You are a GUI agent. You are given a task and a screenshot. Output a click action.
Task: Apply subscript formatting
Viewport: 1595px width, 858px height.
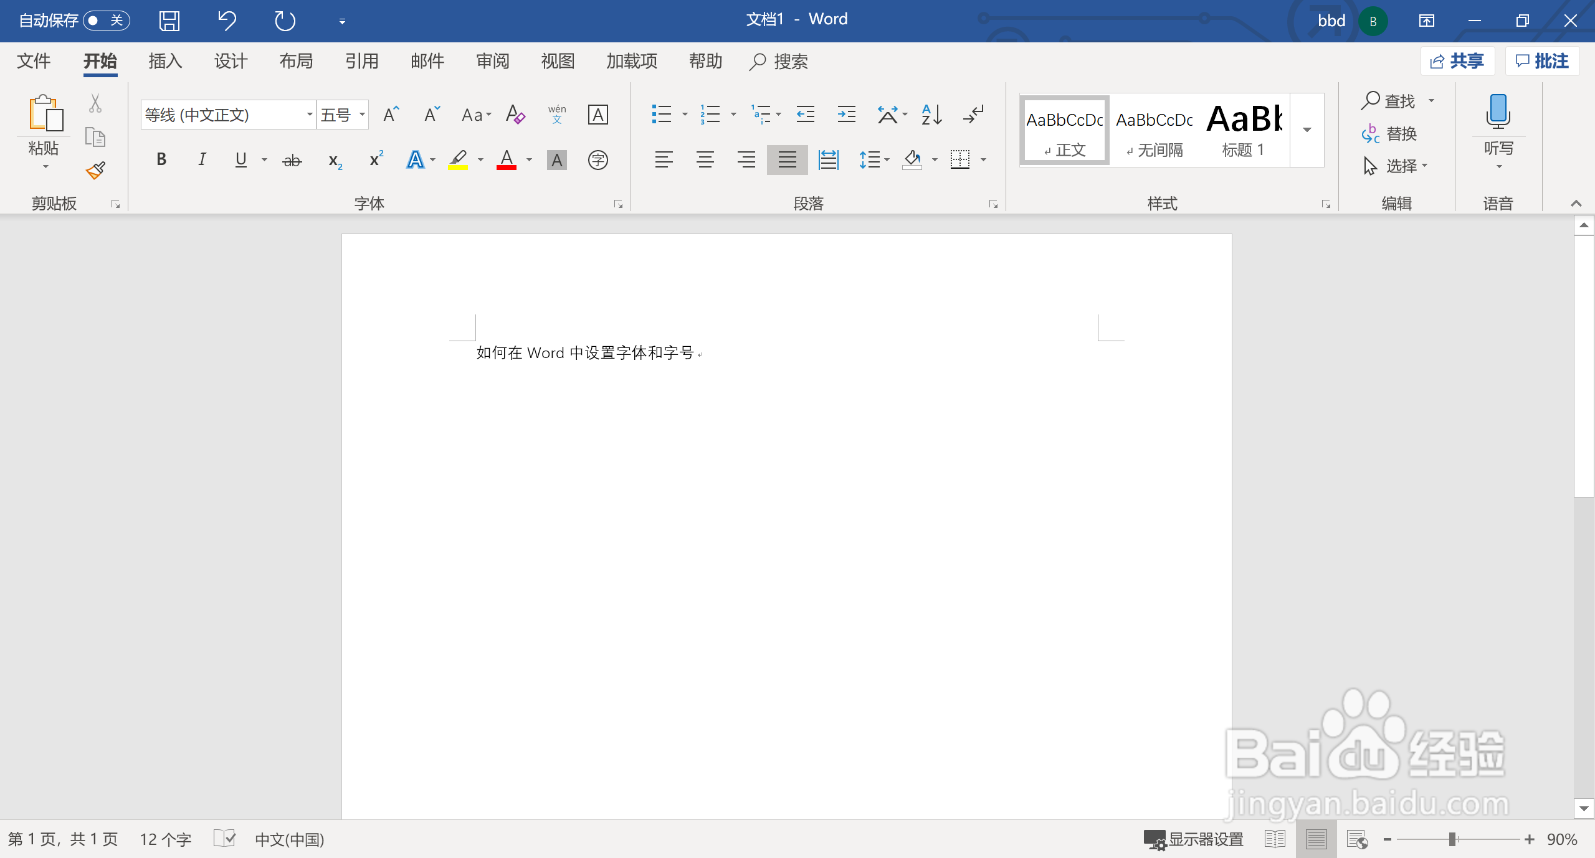pyautogui.click(x=334, y=161)
